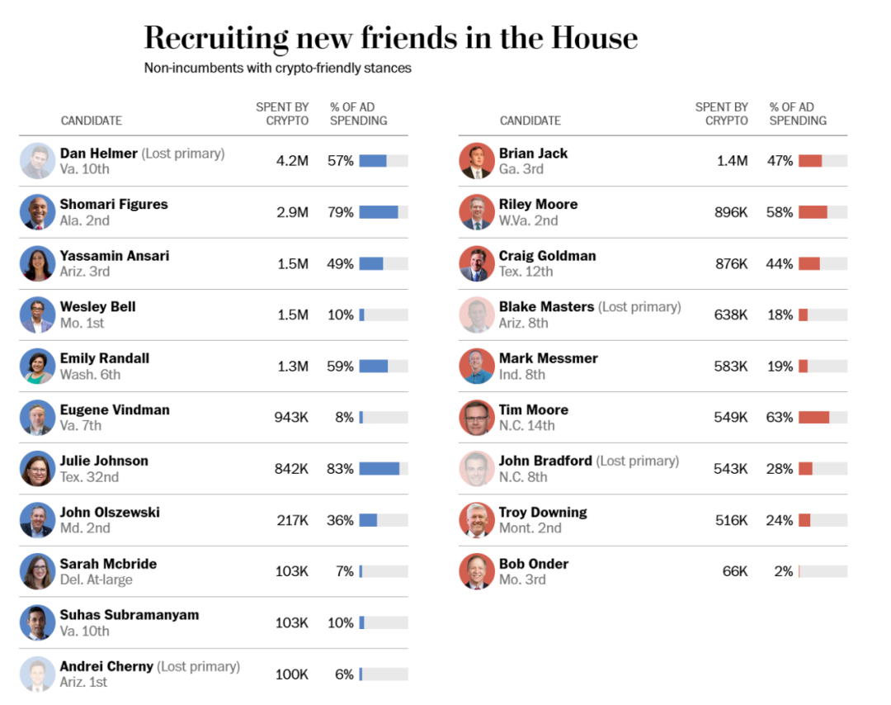
Task: Click the Craig Goldman candidate name
Action: click(x=547, y=256)
